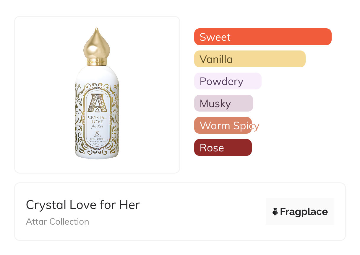Open the 'Crystal Love for Her' title
This screenshot has width=360, height=255.
point(83,205)
